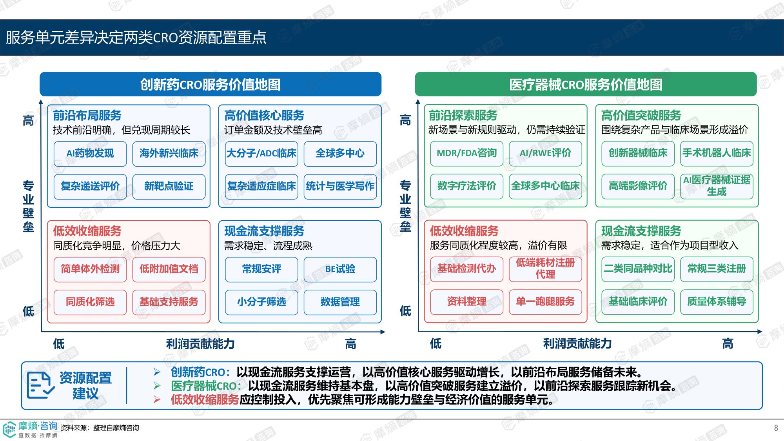Click the BE试验 box

coord(340,269)
